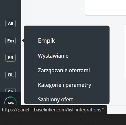Viewport: 126px width, 125px height.
Task: Open the All integrations sidebar icon
Action: point(10,24)
